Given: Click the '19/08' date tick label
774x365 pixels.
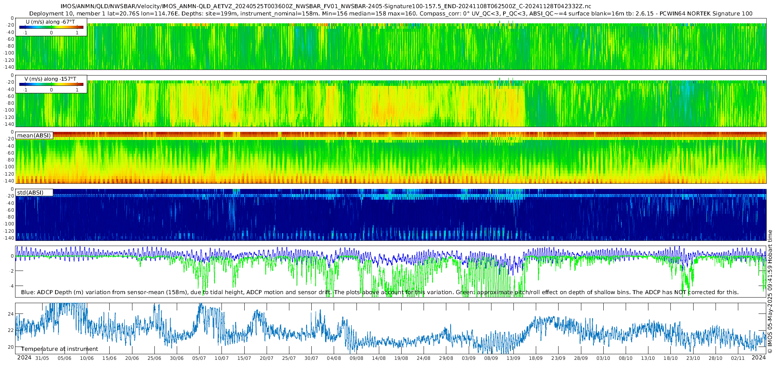Looking at the screenshot, I should (401, 358).
